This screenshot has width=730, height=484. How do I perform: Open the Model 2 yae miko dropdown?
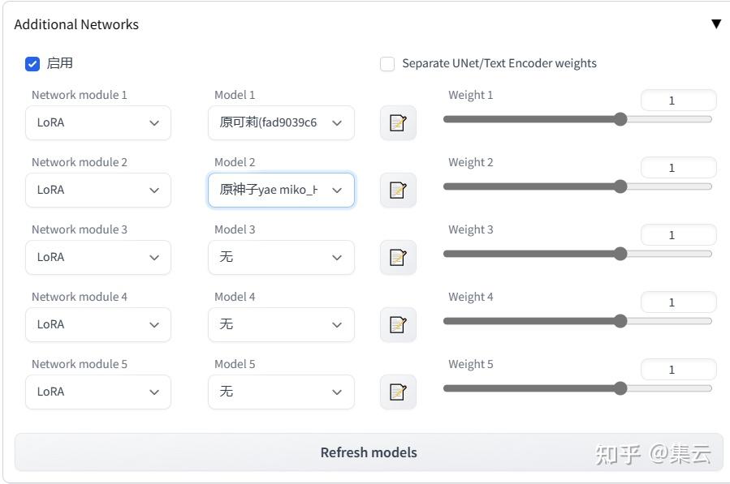point(281,191)
